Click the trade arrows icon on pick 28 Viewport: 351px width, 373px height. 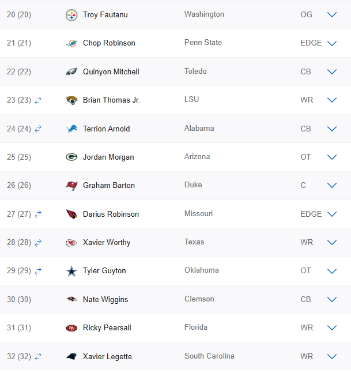[x=38, y=243]
